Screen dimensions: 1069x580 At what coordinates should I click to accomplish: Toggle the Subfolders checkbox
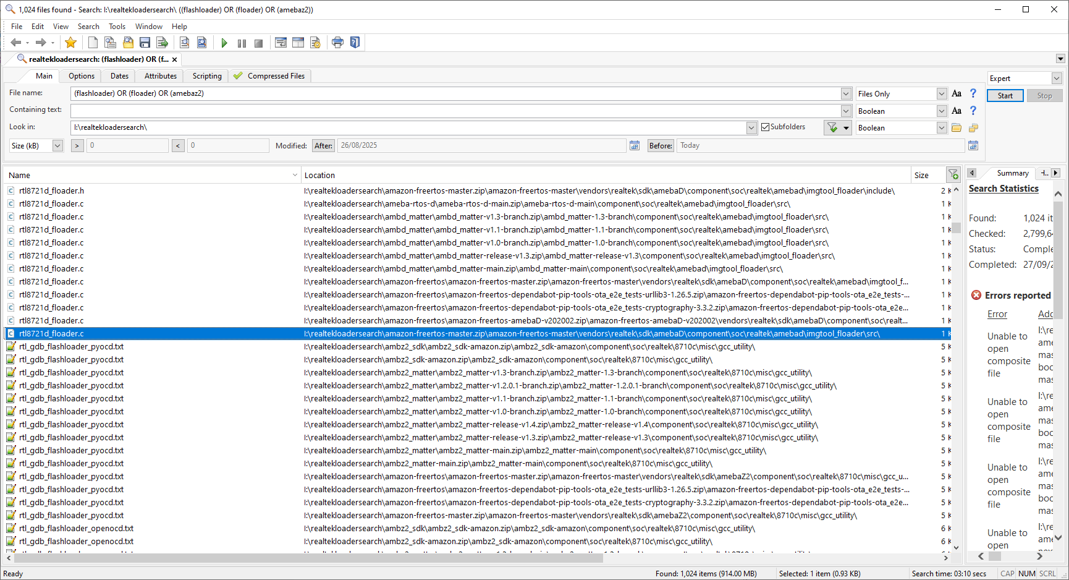point(766,127)
